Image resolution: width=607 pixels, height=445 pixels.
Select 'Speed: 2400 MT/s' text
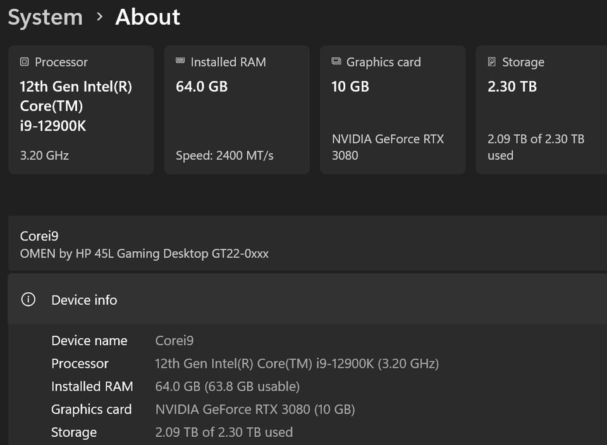pyautogui.click(x=224, y=155)
